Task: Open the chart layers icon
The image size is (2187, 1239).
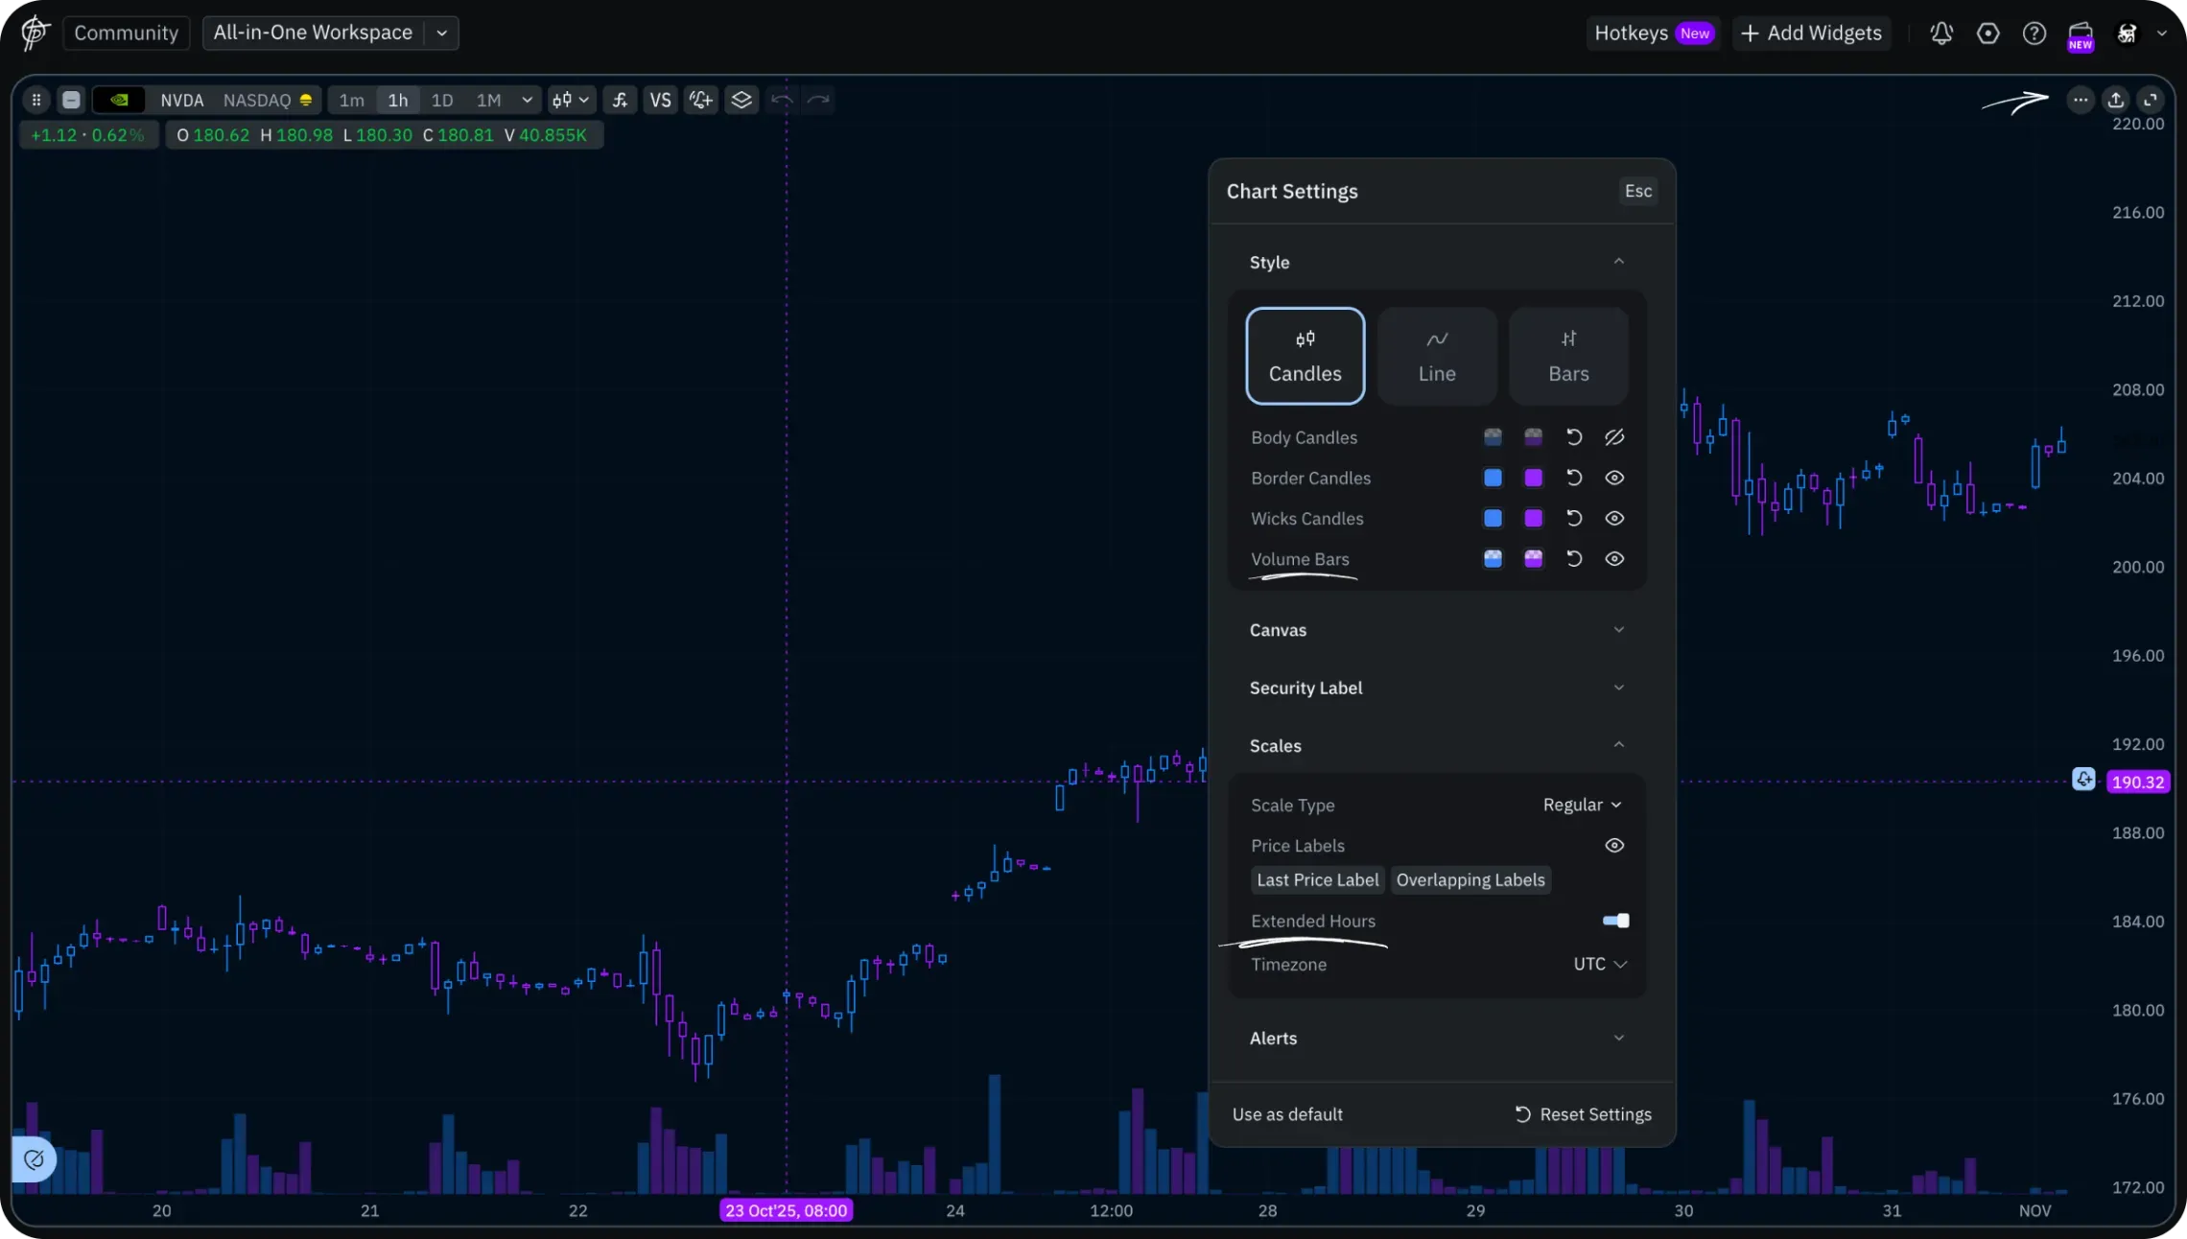Action: point(741,100)
